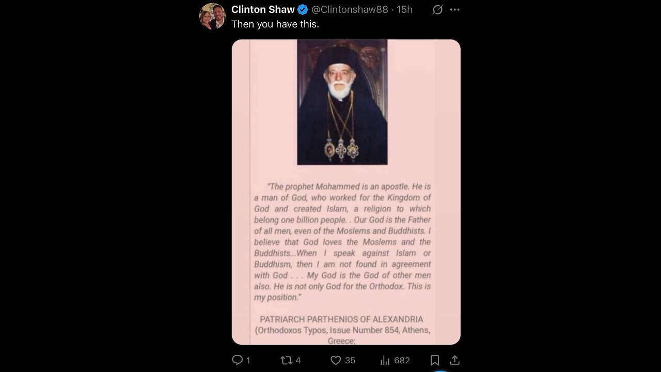Click the Grok explain icon
Screen dimensions: 661x372
(437, 10)
